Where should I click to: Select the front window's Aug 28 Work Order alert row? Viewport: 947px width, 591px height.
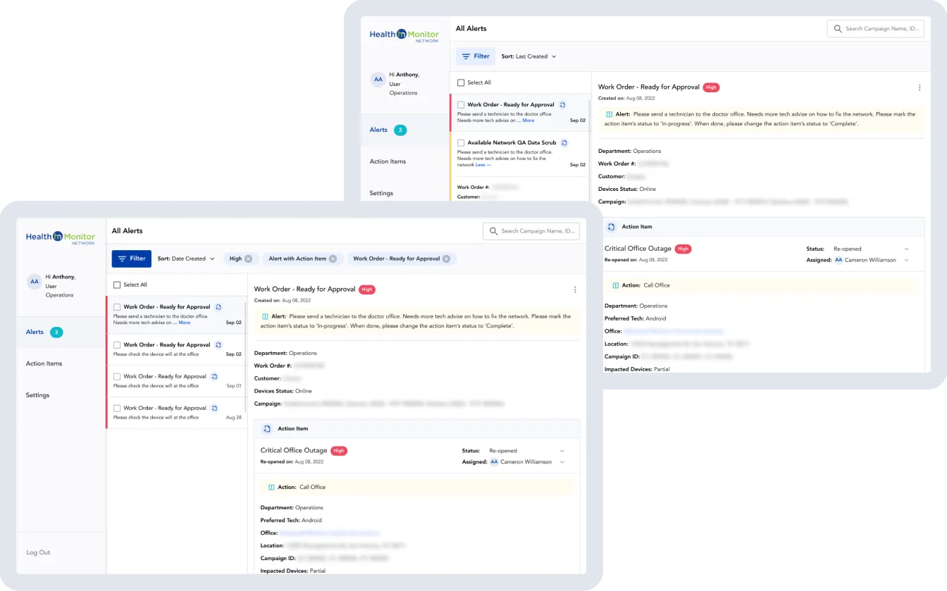[176, 413]
